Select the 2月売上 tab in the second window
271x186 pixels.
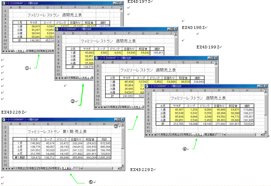point(86,78)
